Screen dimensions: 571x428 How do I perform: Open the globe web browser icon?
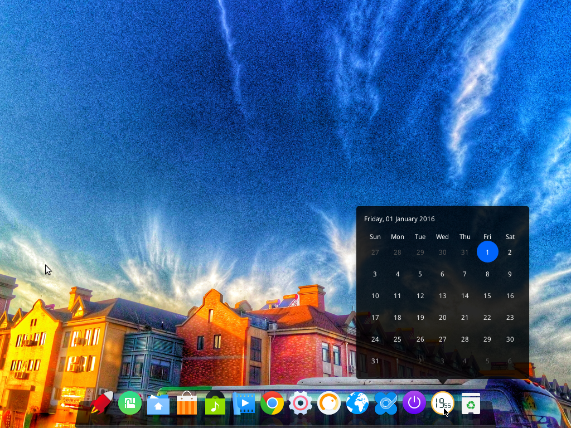357,402
